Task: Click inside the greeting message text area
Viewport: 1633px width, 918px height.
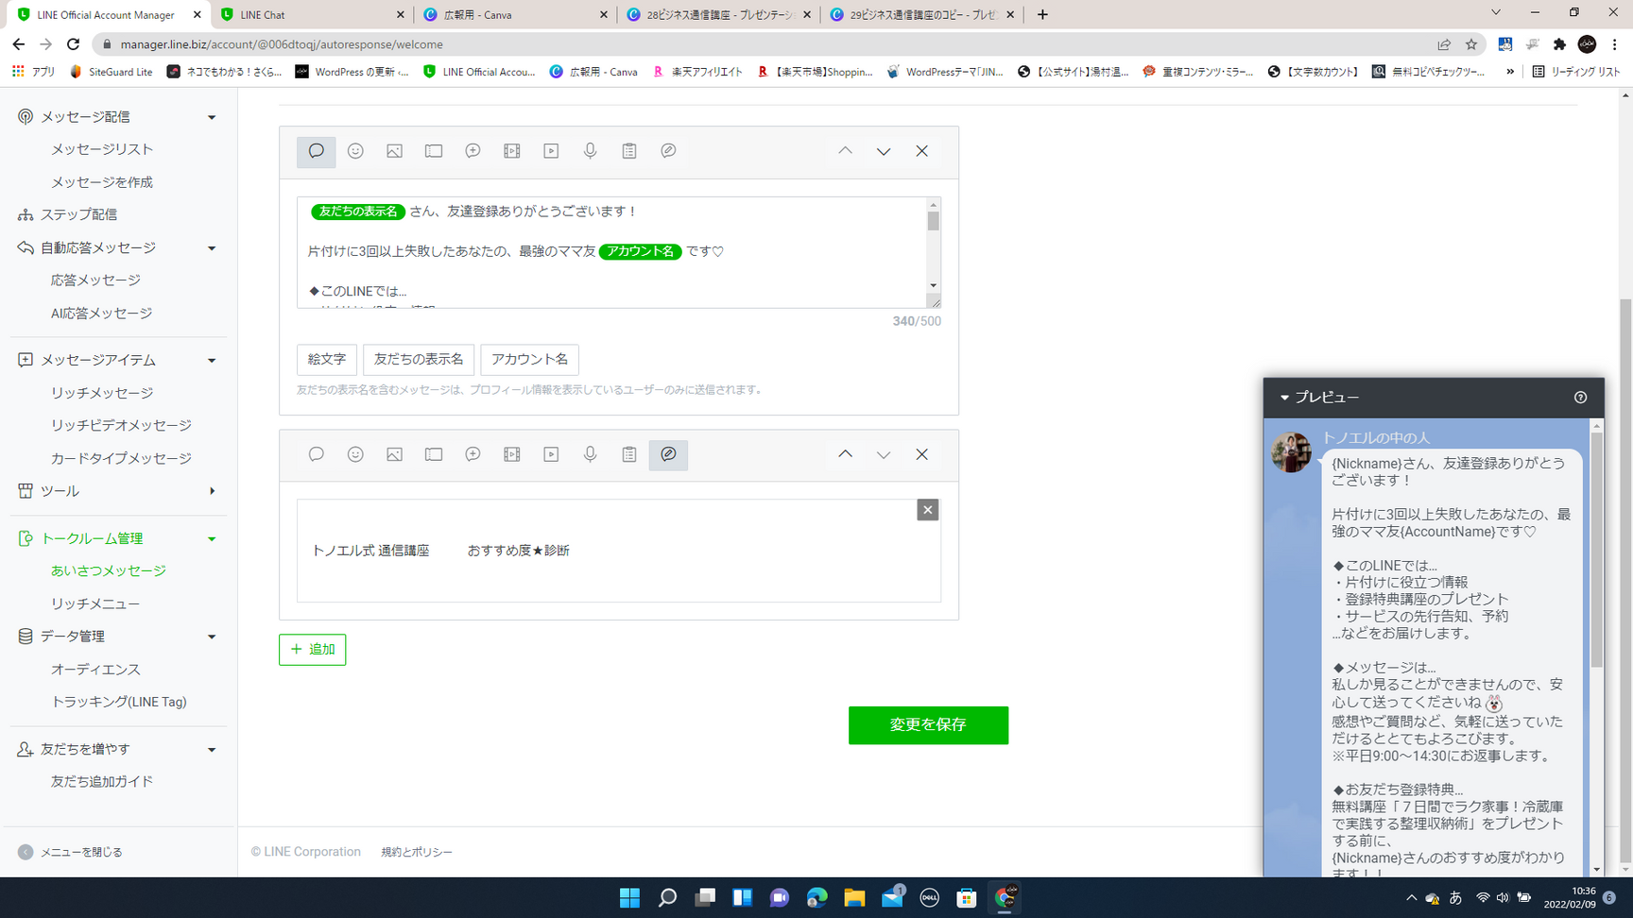Action: (614, 269)
